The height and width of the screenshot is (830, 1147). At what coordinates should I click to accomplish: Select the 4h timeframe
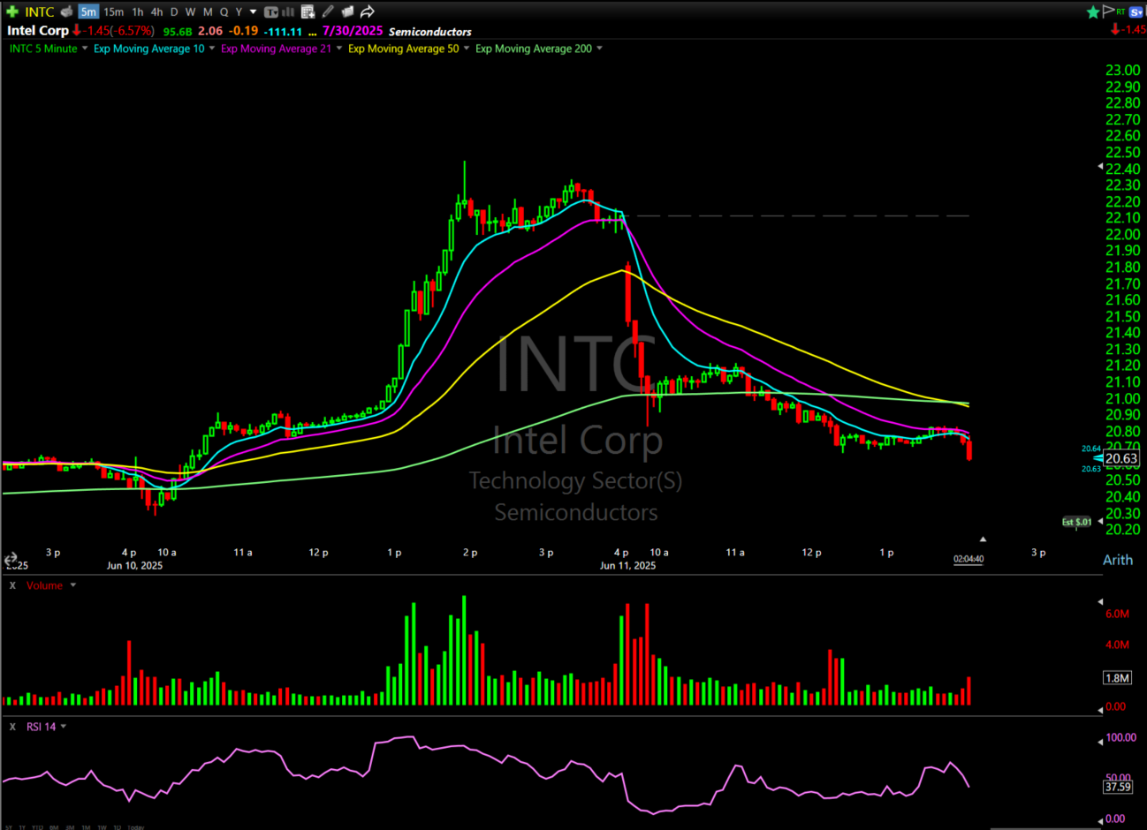[156, 11]
